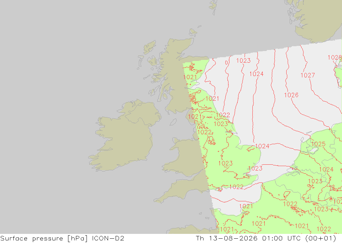
Task: Select the 1025 label over the Netherlands
Action: click(318, 144)
